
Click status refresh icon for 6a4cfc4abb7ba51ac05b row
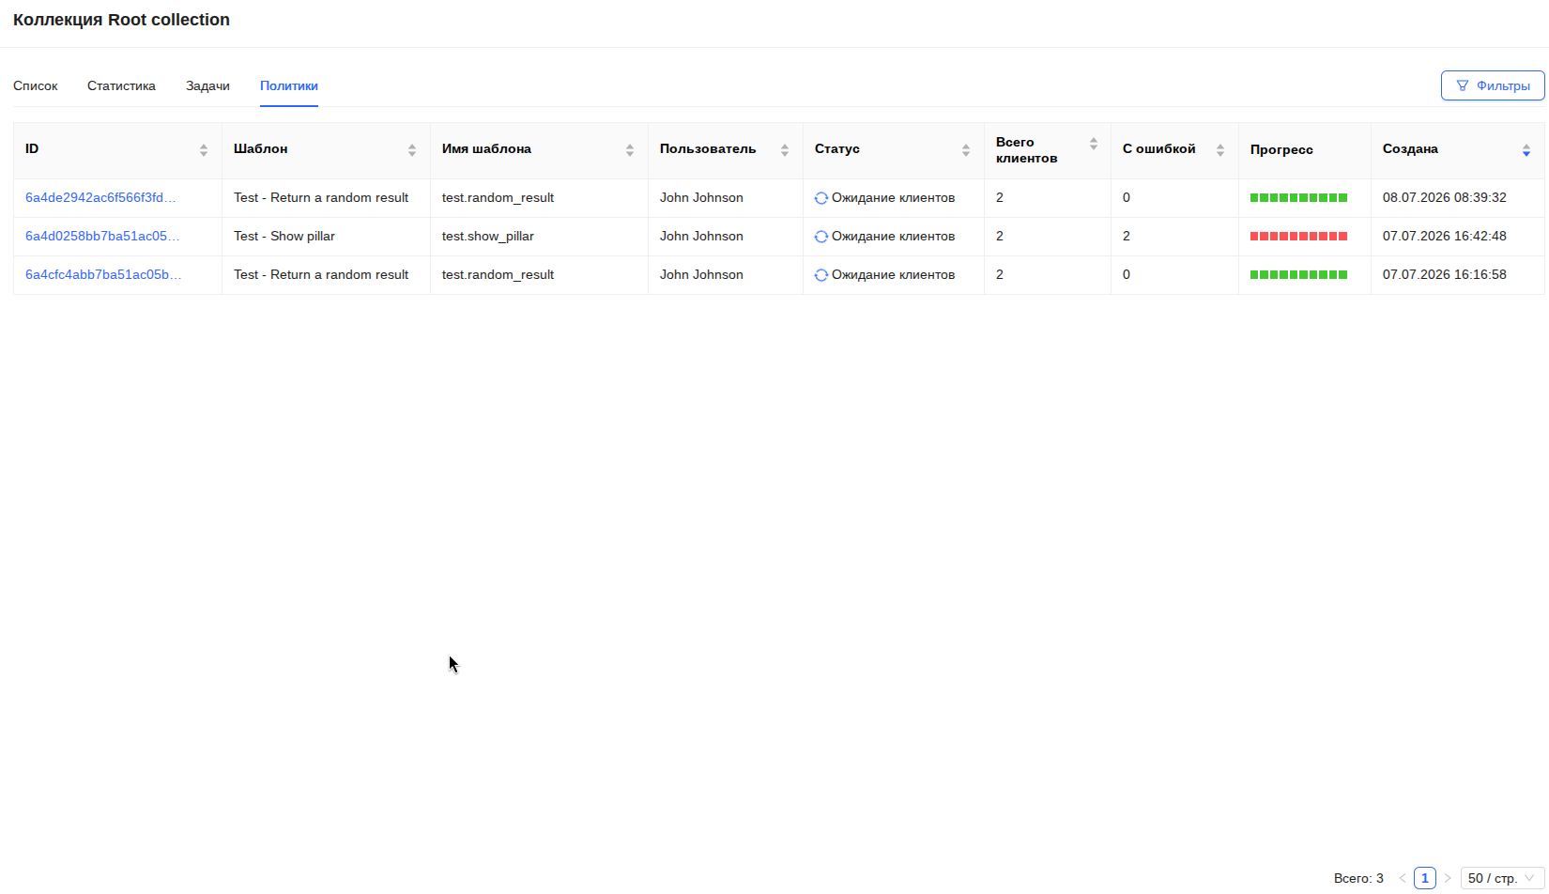[821, 275]
